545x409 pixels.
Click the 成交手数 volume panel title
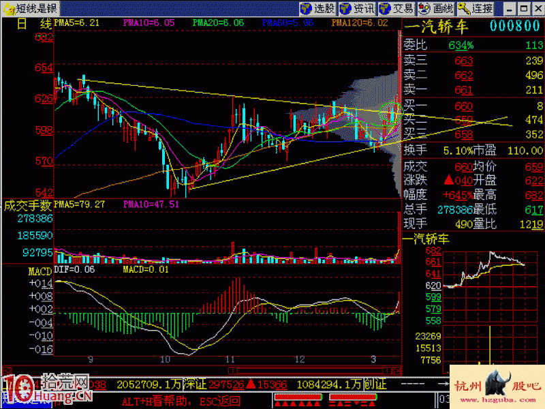27,206
